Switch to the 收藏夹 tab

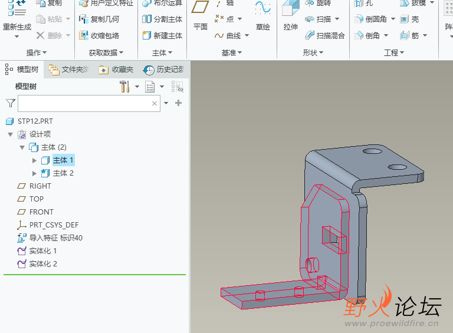pyautogui.click(x=116, y=70)
